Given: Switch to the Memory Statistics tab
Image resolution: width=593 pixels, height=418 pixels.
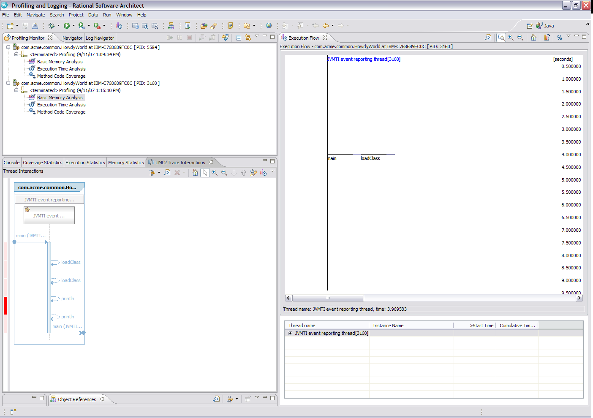Looking at the screenshot, I should coord(126,163).
